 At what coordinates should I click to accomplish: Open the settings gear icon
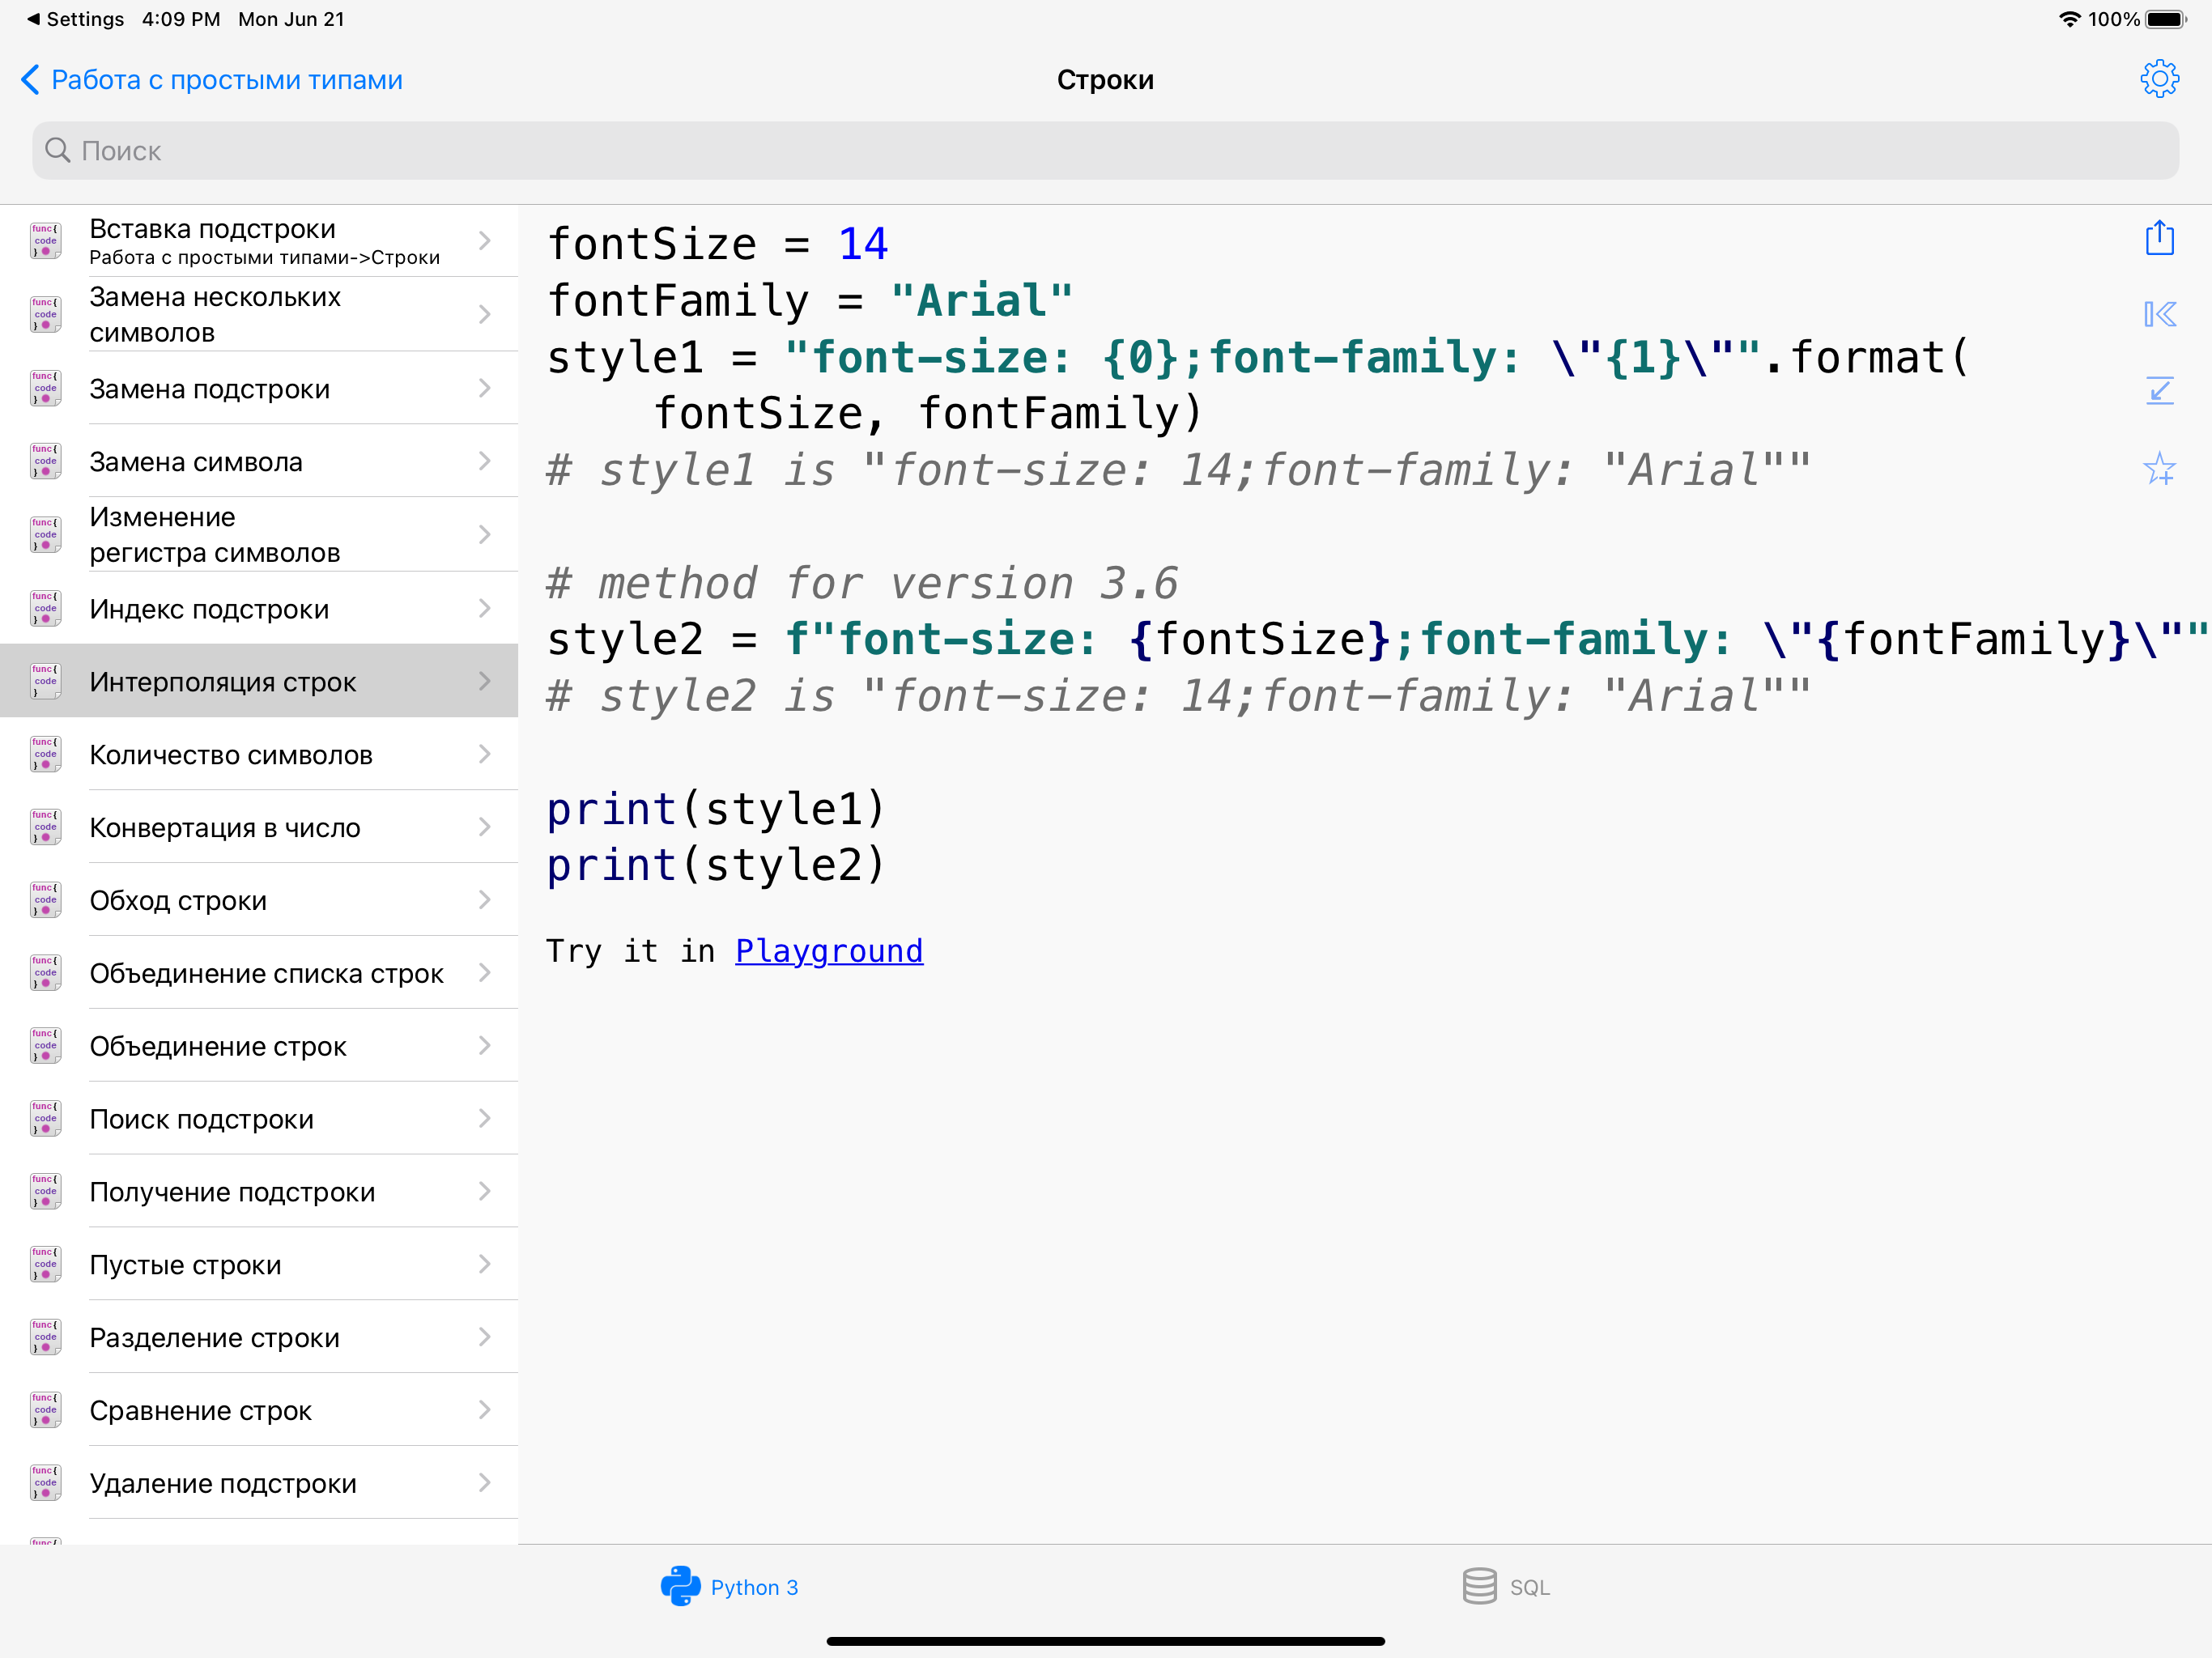2159,79
